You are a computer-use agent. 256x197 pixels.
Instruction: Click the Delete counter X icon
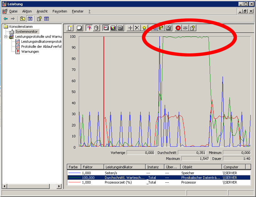coord(137,28)
